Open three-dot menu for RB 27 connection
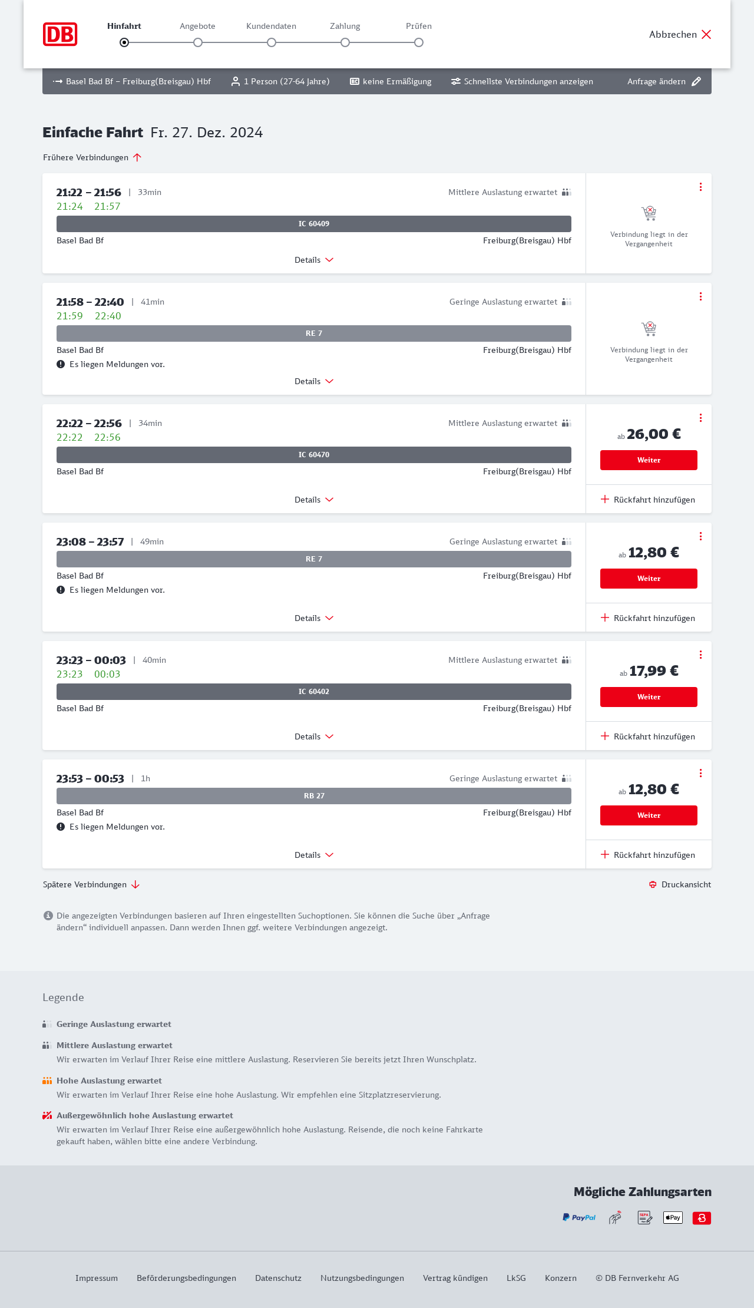This screenshot has width=754, height=1308. click(700, 773)
